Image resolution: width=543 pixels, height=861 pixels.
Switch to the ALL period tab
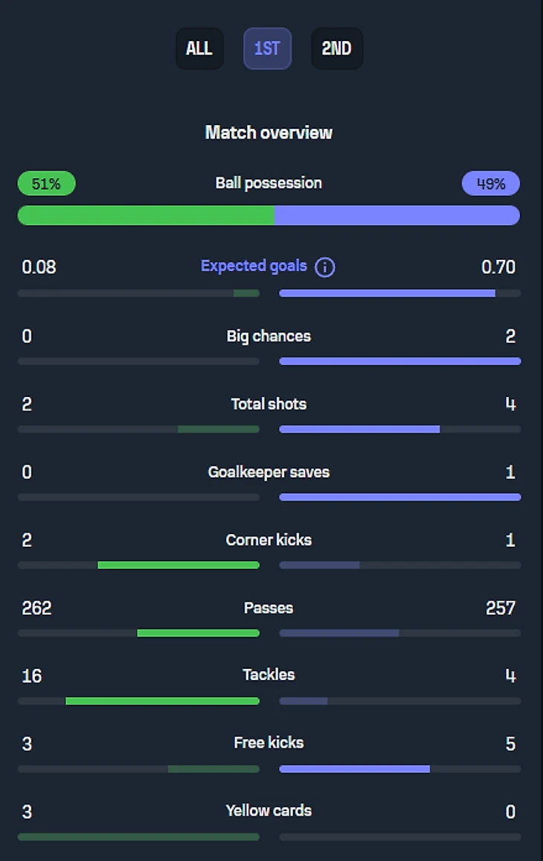pyautogui.click(x=199, y=49)
